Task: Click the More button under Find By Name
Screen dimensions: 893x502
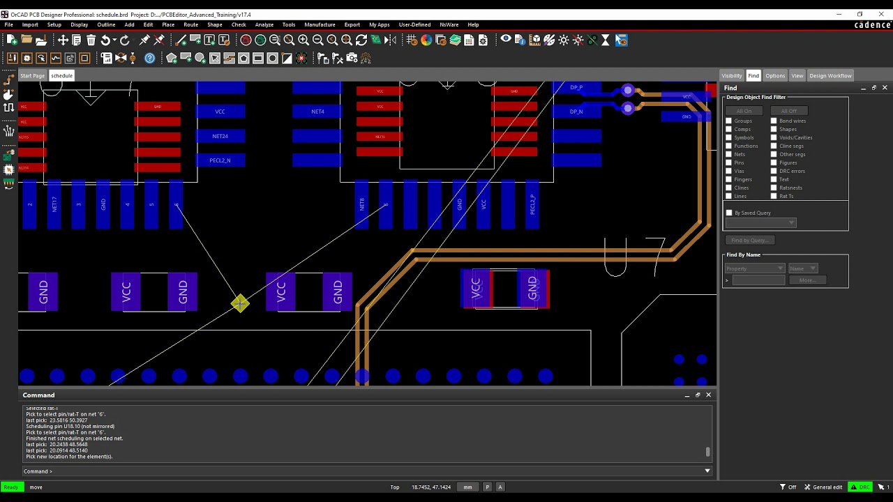Action: (x=807, y=280)
